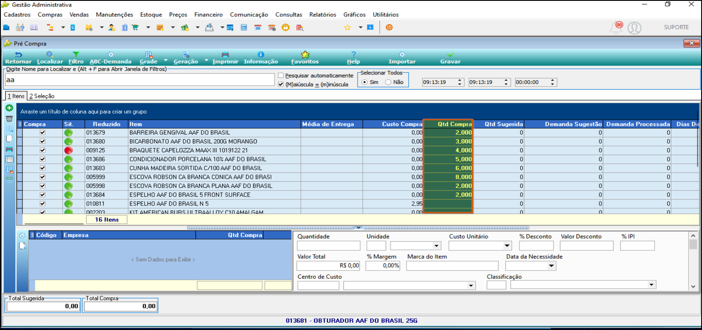Click the green shopping cart toolbar icon
This screenshot has height=330, width=702.
coord(135,27)
